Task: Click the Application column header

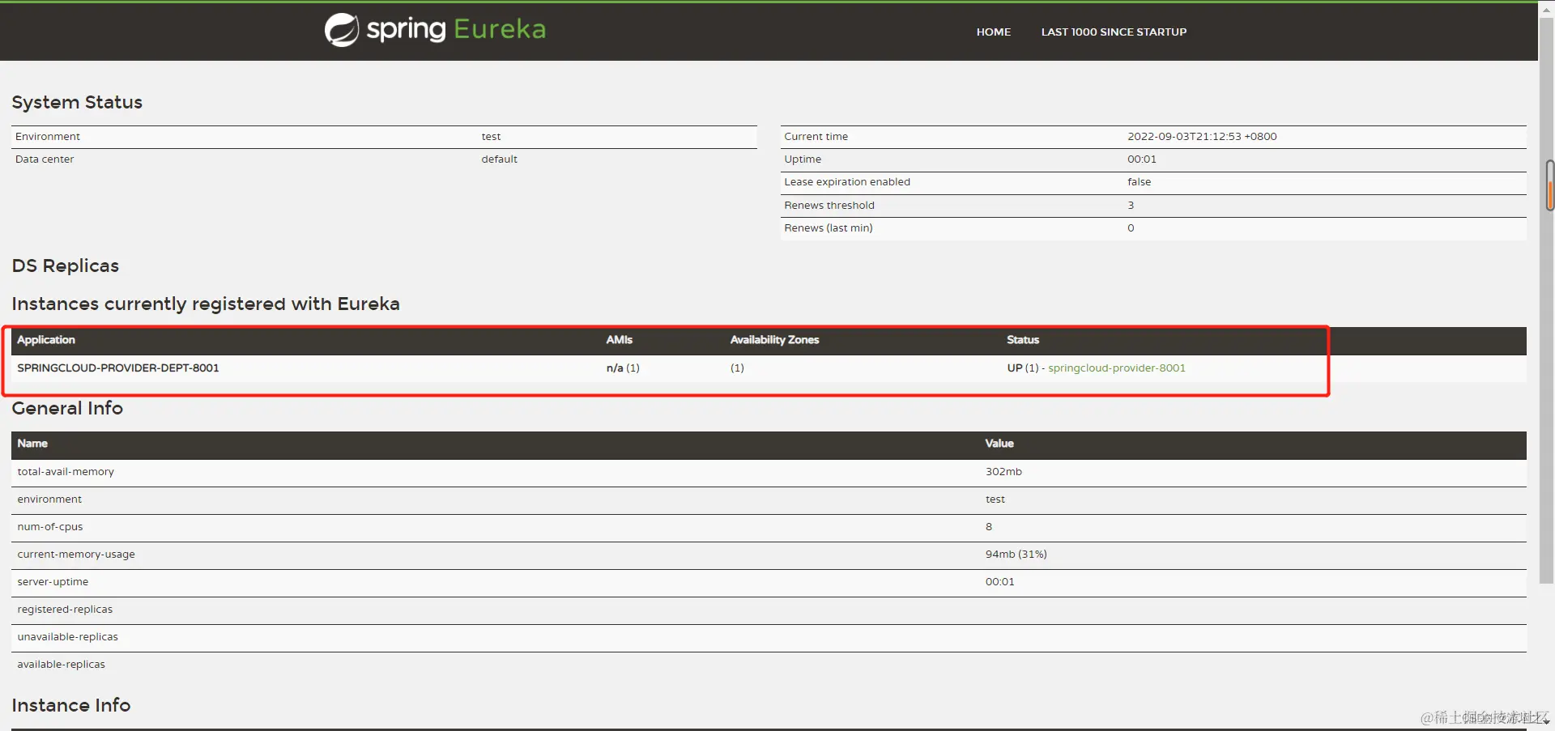Action: [x=46, y=340]
